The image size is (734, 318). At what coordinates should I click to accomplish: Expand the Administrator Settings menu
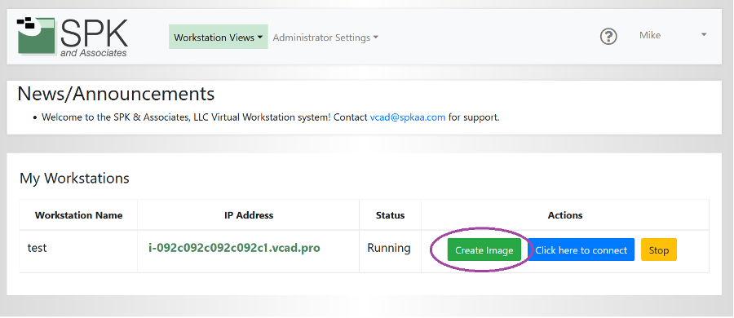(x=325, y=38)
